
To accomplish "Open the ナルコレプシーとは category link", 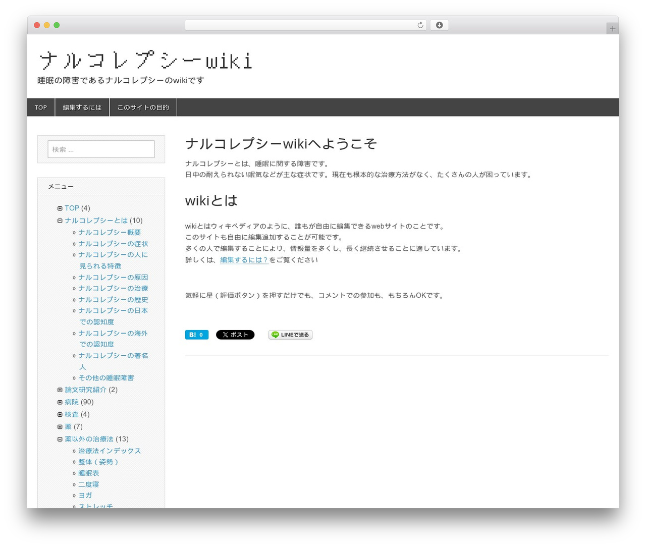I will click(x=96, y=221).
